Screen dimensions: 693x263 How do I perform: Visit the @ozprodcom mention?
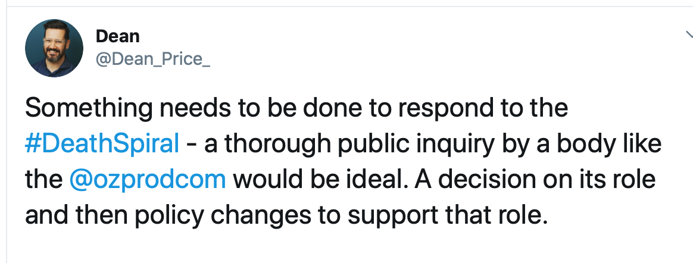148,179
